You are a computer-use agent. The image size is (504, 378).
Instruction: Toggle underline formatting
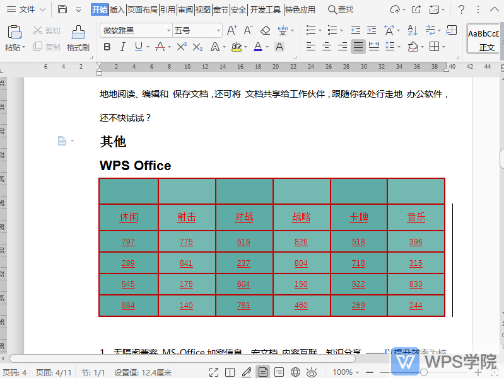pyautogui.click(x=139, y=47)
